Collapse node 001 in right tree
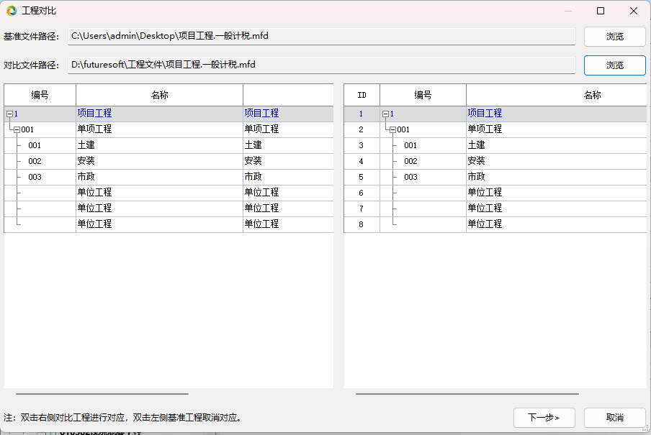651x435 pixels. (392, 129)
